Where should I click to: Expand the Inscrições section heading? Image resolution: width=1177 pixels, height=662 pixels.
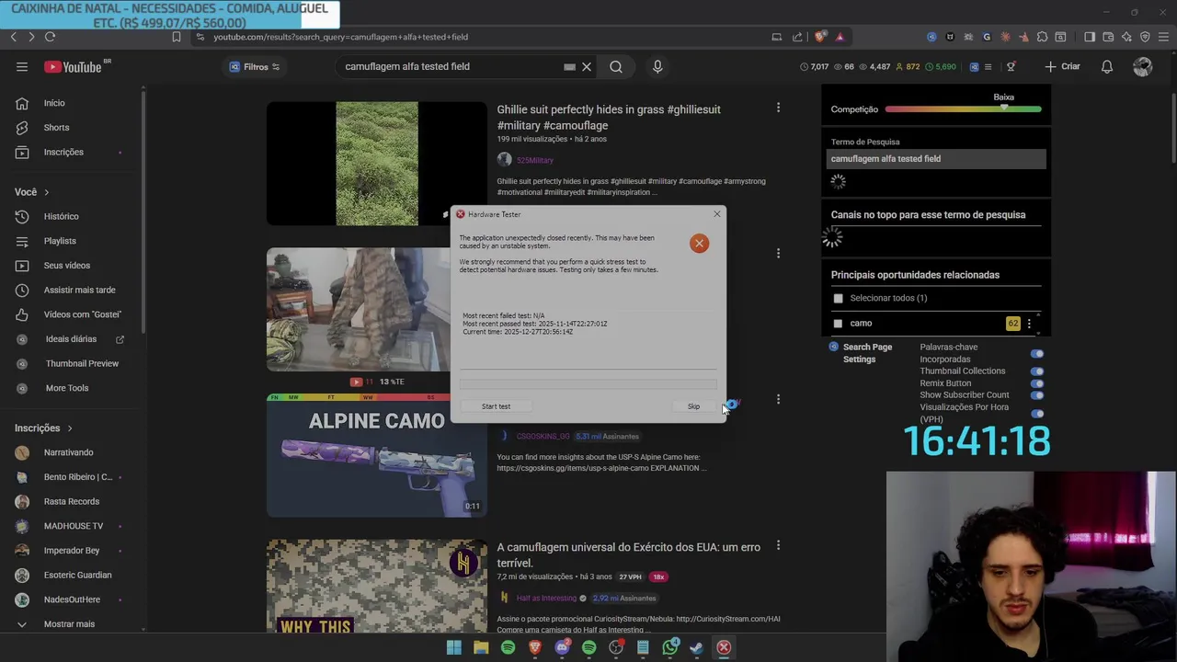click(x=43, y=428)
